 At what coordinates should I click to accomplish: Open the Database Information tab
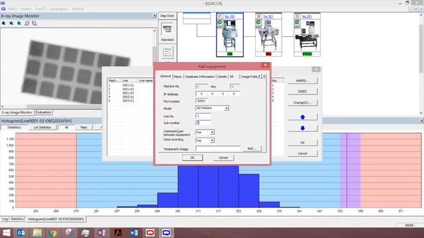tap(200, 77)
